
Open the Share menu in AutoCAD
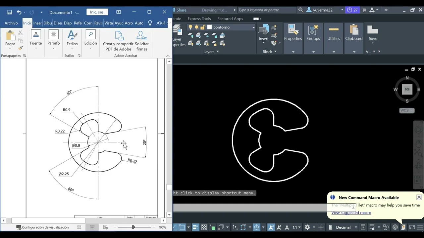click(181, 10)
